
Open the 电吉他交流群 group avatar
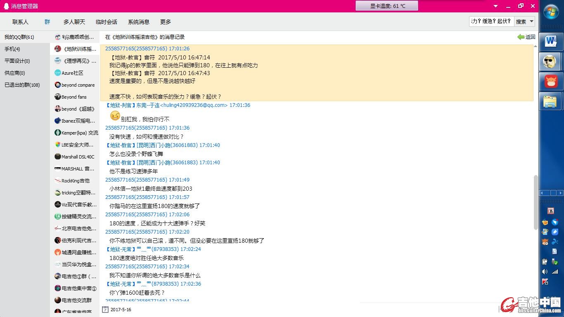coord(58,300)
